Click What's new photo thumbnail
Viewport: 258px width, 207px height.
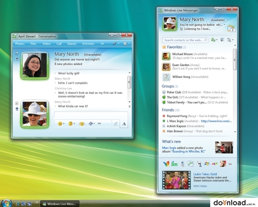pos(224,147)
